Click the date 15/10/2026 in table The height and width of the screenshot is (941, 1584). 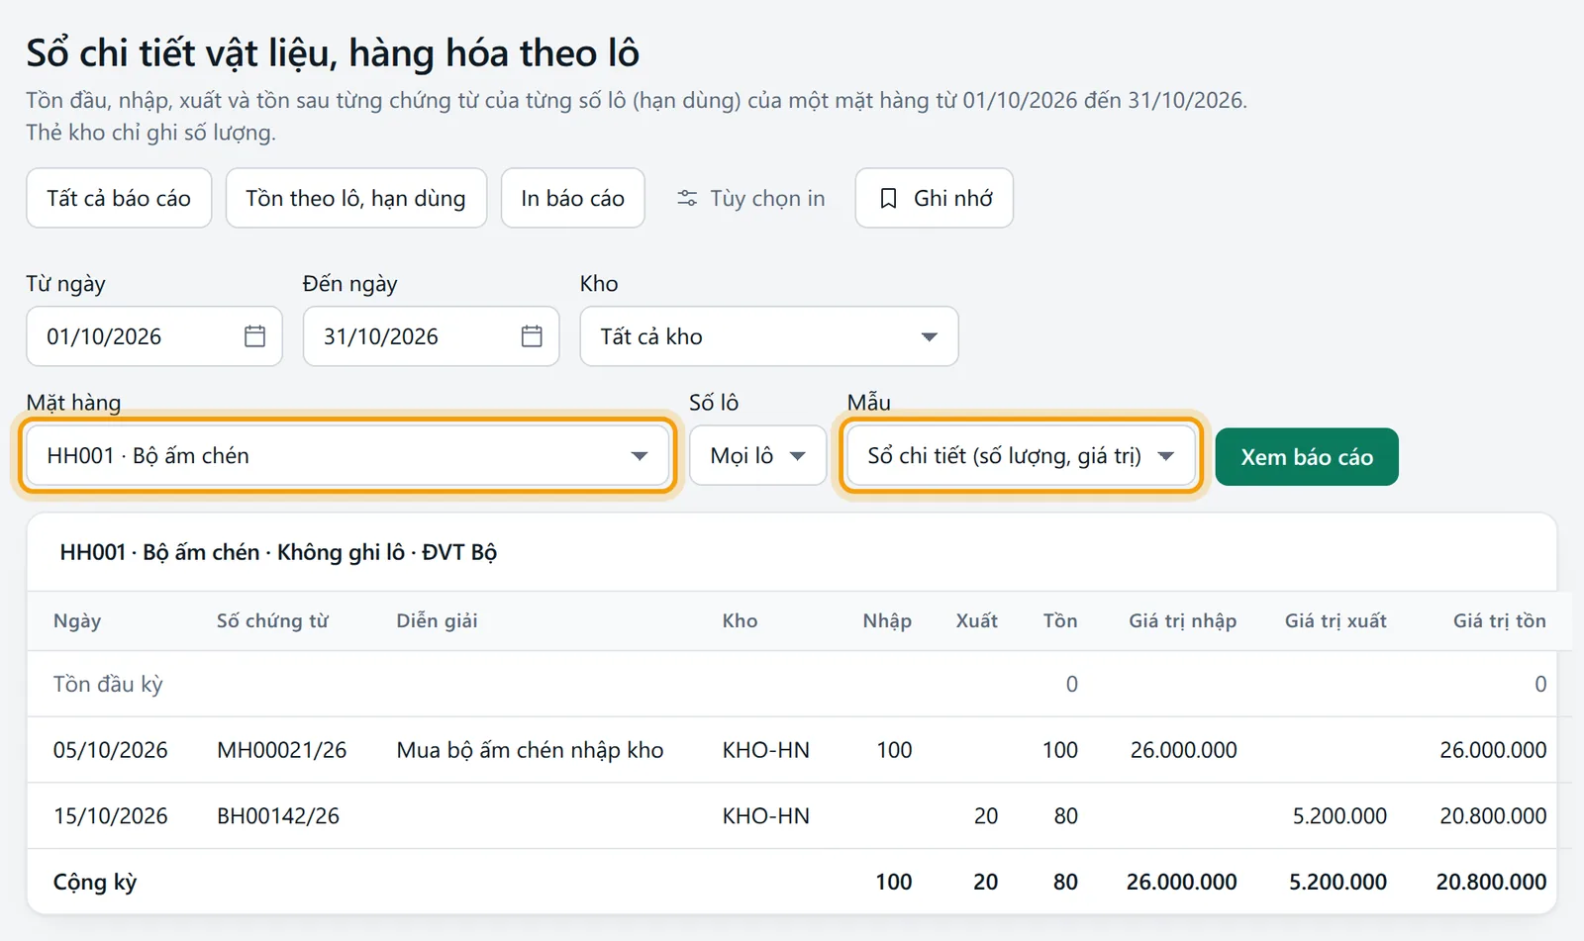point(111,816)
